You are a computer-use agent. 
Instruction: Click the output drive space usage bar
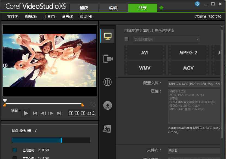coord(51,140)
